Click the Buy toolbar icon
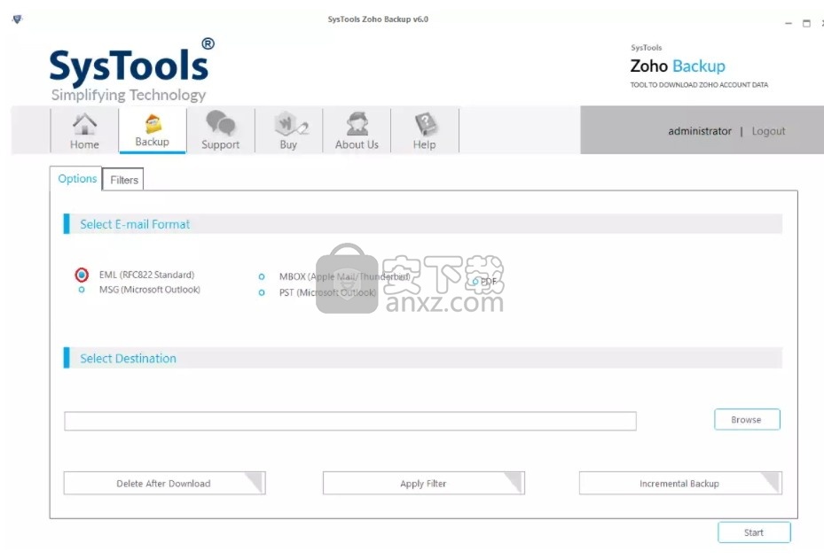Viewport: 824px width, 559px height. (288, 131)
